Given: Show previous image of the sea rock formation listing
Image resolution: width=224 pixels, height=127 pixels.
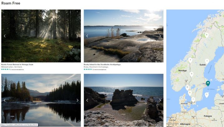Looking at the screenshot, I should point(87,100).
